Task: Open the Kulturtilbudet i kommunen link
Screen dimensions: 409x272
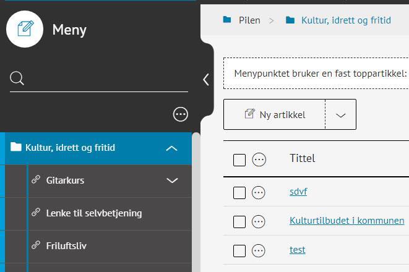Action: tap(347, 221)
